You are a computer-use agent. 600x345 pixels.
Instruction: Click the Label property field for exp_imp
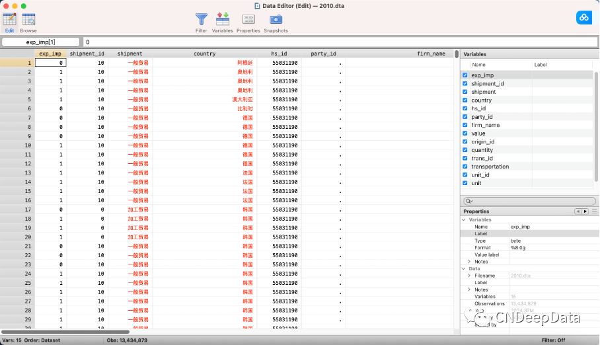tap(554, 233)
